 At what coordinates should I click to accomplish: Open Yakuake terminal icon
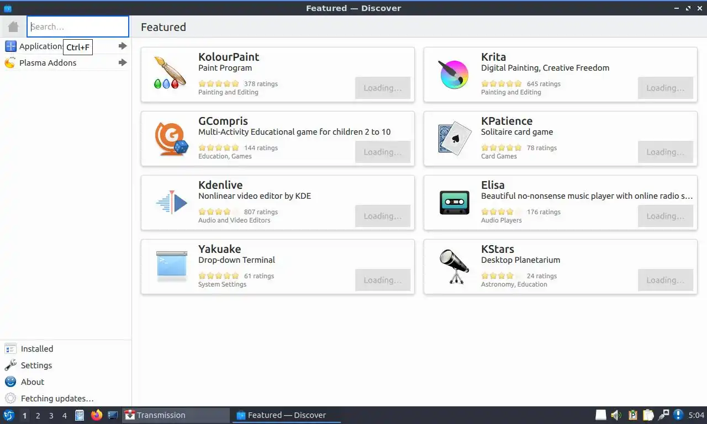pos(172,266)
